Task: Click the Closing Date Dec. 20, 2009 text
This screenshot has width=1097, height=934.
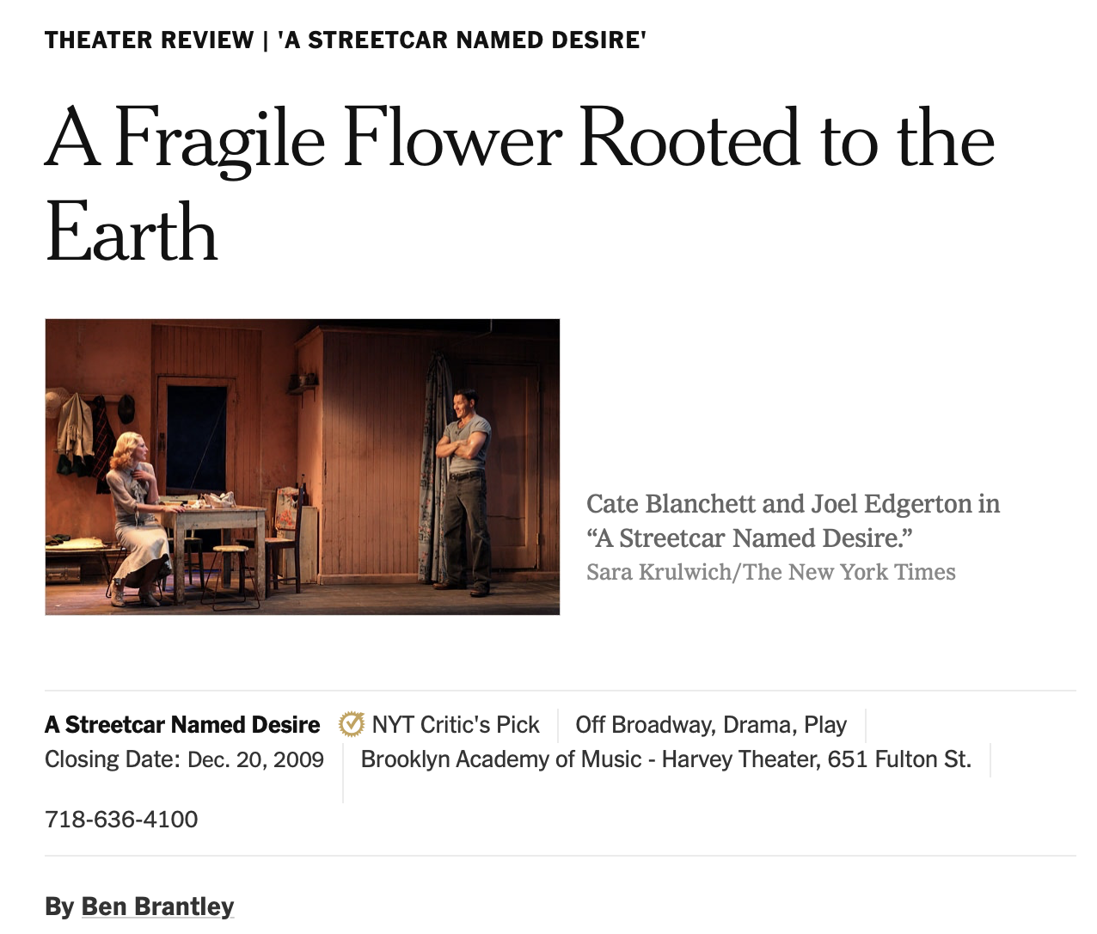Action: (x=184, y=759)
